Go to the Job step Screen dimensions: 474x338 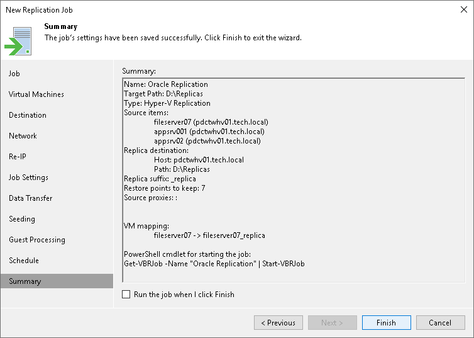pos(14,74)
